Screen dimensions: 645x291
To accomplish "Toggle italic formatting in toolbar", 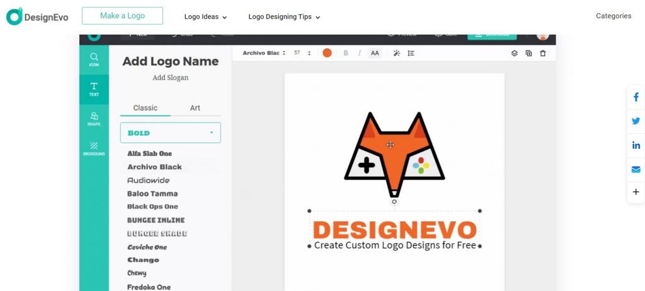I will coord(360,53).
